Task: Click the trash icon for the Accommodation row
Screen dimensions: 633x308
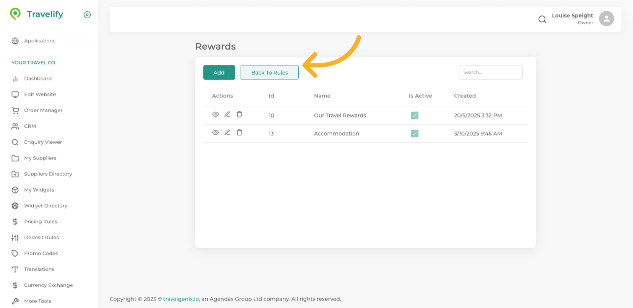Action: coord(239,132)
